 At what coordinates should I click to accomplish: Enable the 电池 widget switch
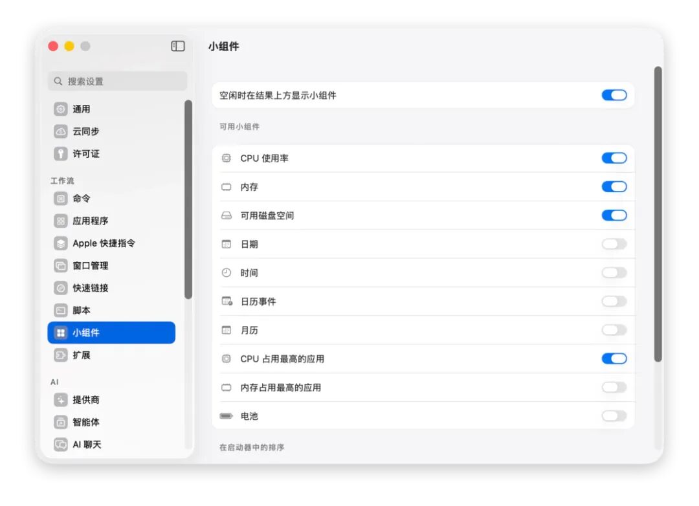coord(614,416)
